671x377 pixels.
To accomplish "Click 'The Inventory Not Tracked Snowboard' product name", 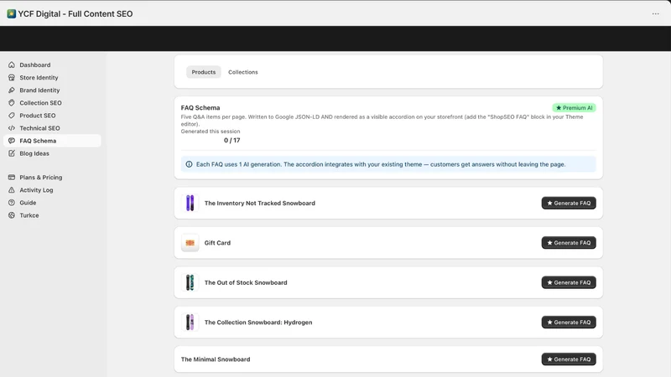I will coord(260,203).
